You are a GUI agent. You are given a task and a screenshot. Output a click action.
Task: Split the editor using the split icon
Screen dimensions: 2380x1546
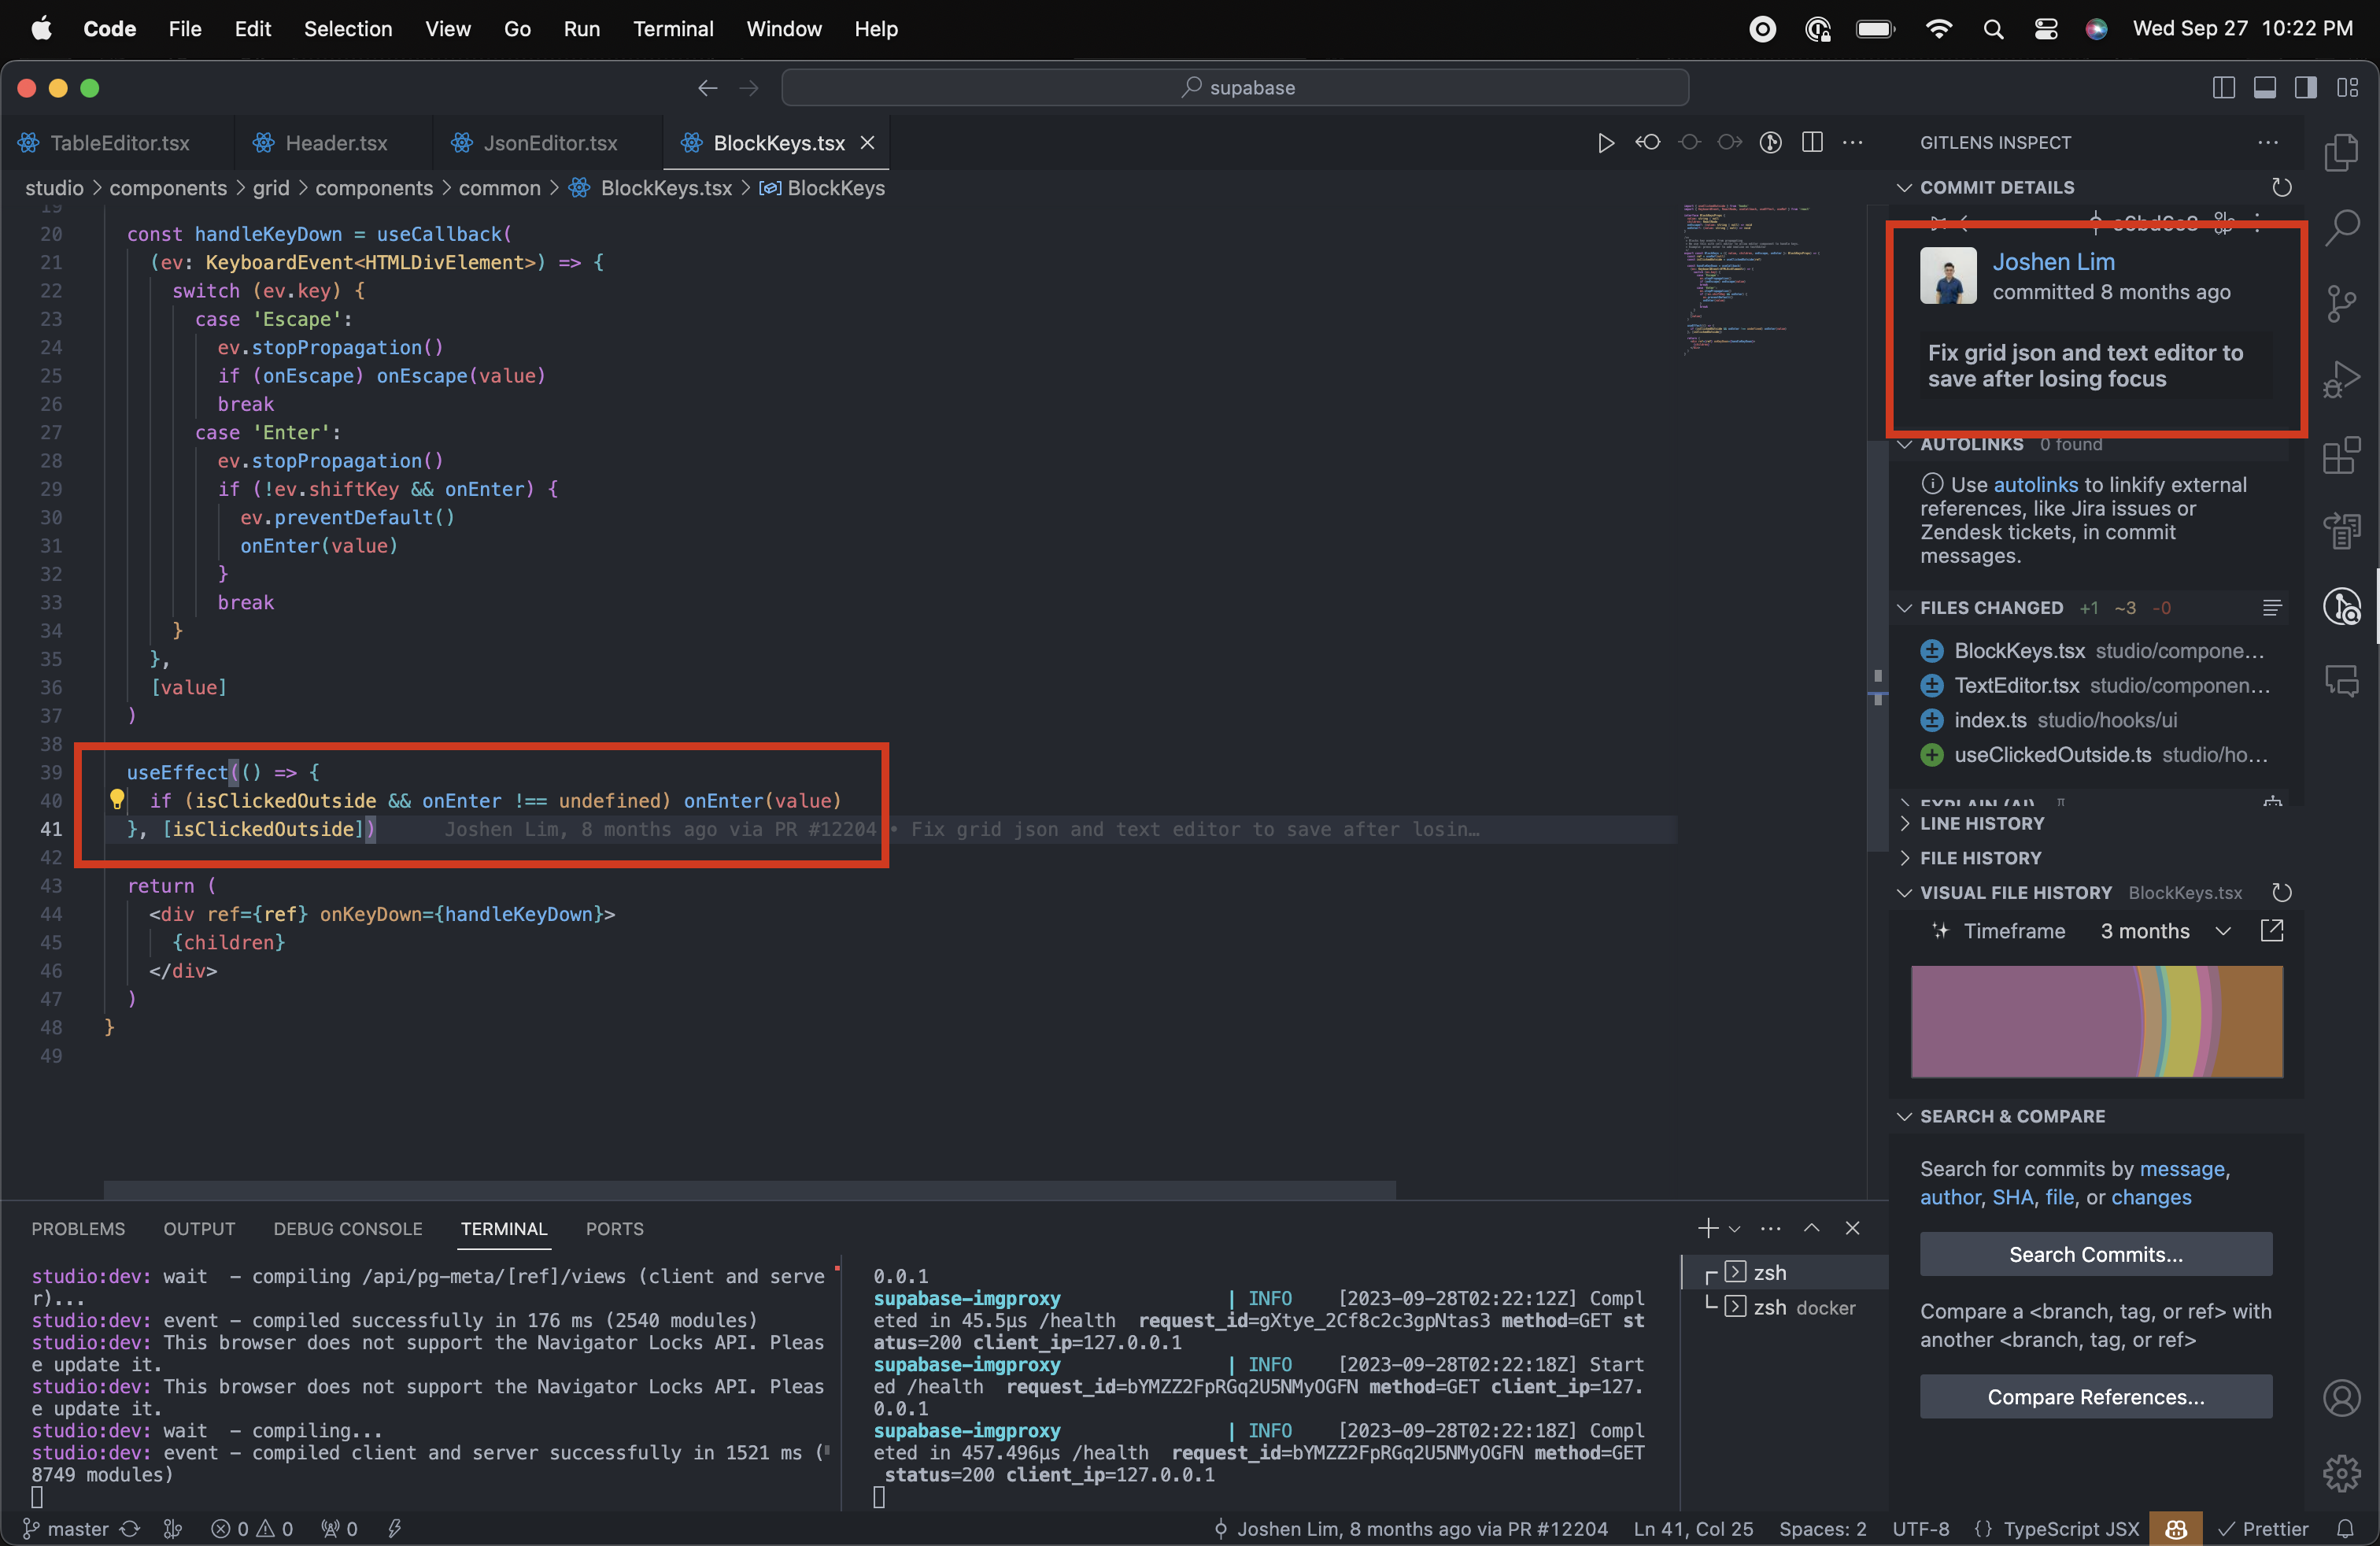point(1812,142)
